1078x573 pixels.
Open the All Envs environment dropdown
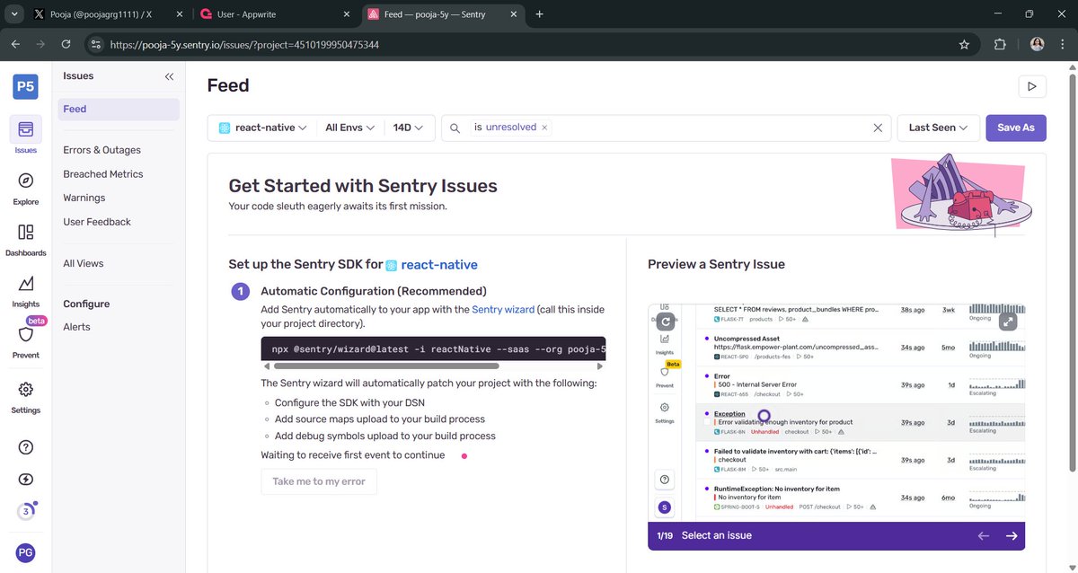[349, 128]
